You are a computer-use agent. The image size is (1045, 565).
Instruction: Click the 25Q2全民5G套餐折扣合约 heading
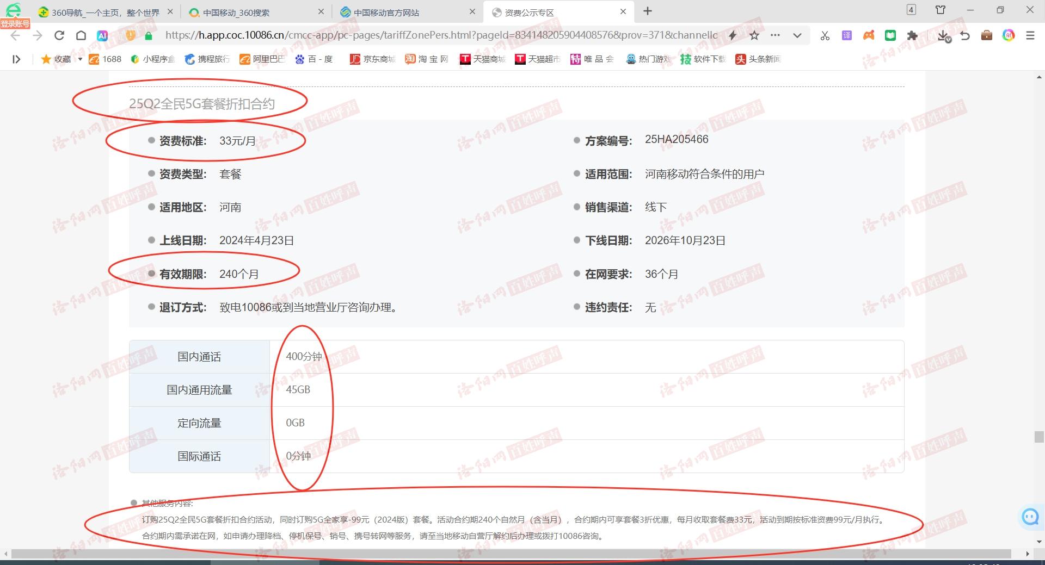(x=202, y=104)
